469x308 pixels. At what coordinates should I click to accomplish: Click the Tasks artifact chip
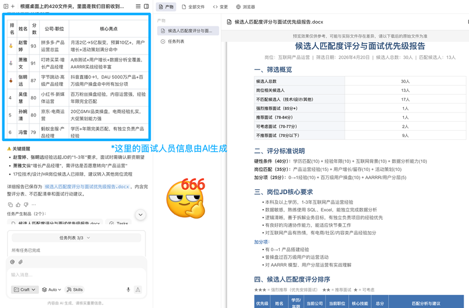coord(118,223)
